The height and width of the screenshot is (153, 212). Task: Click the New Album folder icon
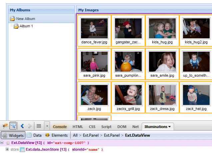[12, 19]
